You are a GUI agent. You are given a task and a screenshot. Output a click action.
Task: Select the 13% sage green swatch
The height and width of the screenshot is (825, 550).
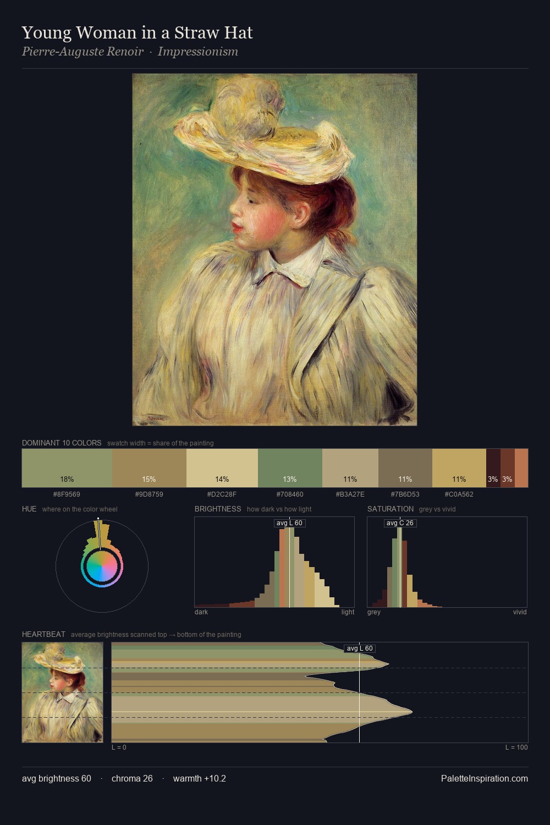pyautogui.click(x=290, y=468)
